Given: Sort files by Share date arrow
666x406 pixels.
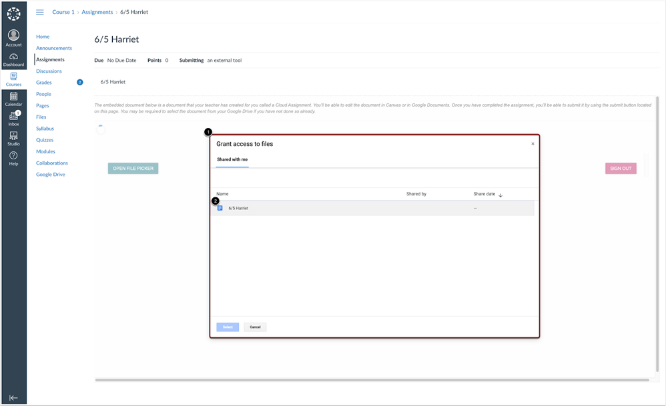Looking at the screenshot, I should [501, 195].
